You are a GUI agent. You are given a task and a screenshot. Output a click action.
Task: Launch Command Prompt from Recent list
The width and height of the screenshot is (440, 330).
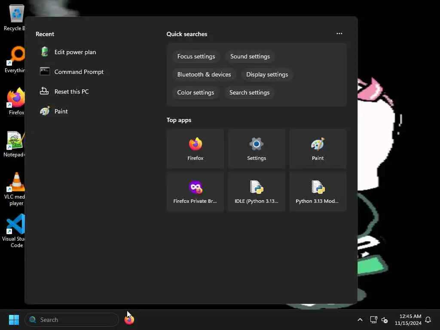(72, 72)
